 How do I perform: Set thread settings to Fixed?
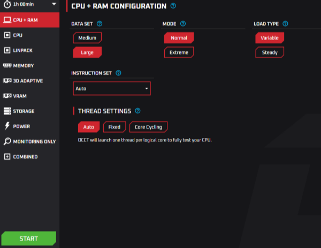pyautogui.click(x=114, y=127)
